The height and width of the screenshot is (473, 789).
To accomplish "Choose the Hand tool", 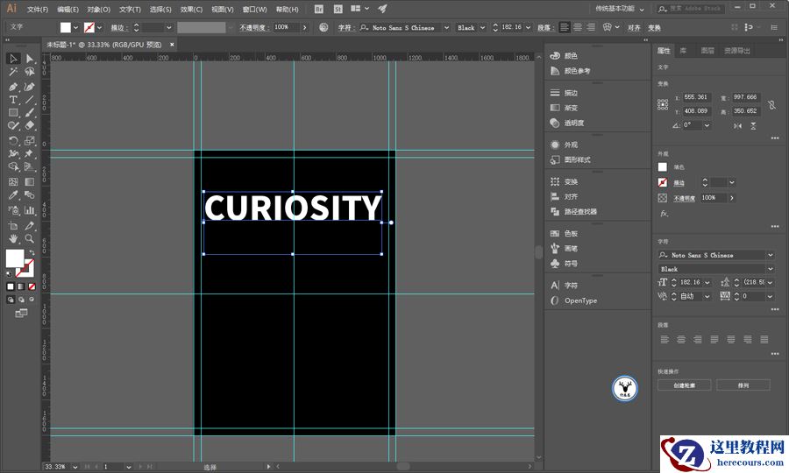I will 13,238.
